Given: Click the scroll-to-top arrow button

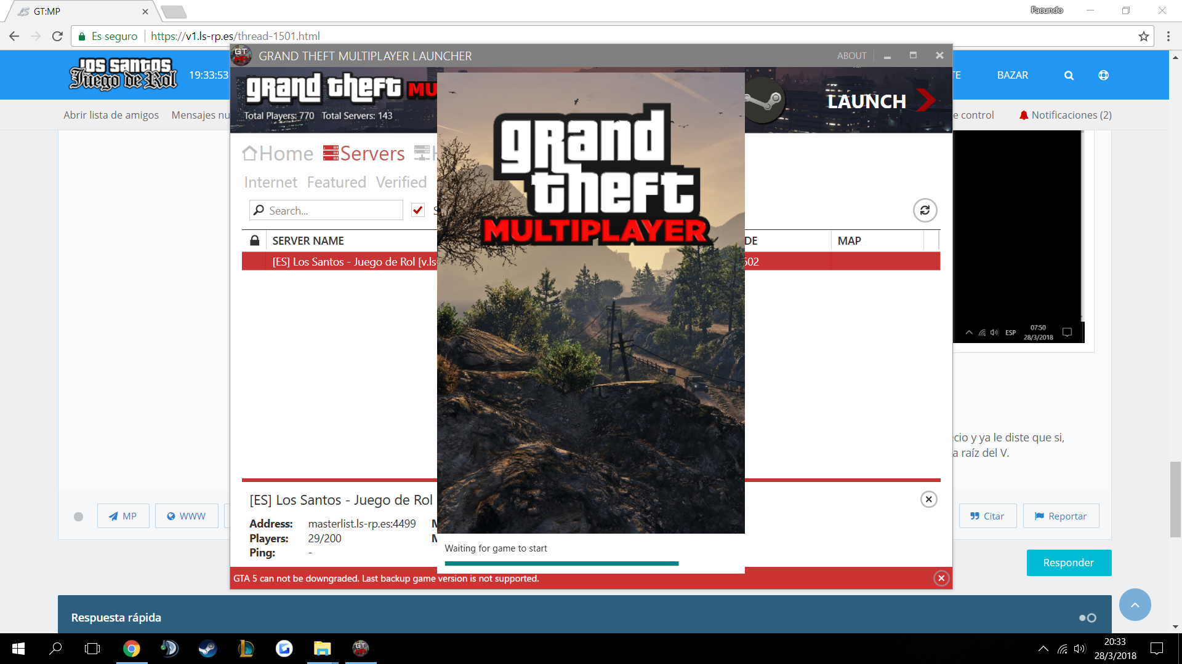Looking at the screenshot, I should (1135, 604).
